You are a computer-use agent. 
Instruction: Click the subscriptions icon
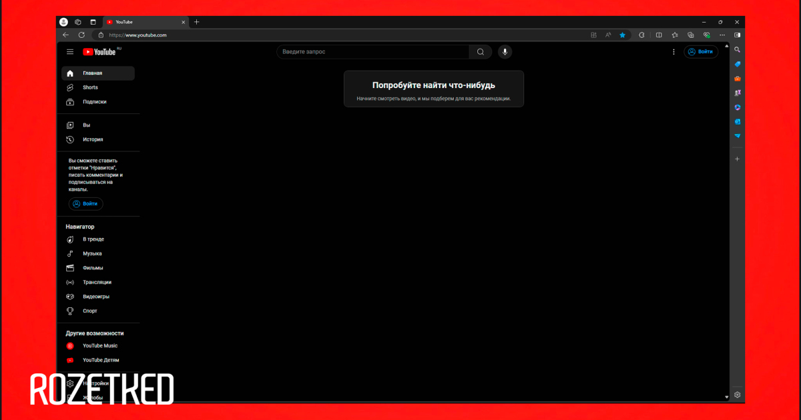[70, 102]
